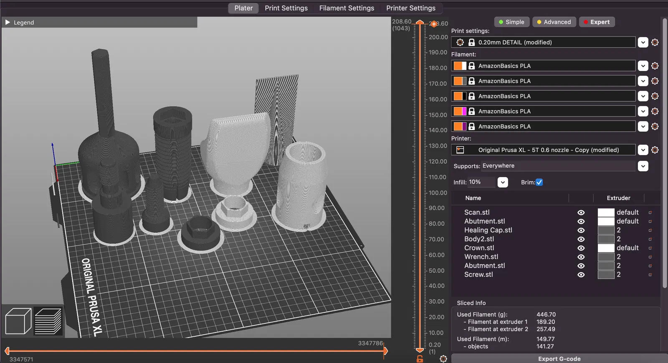668x363 pixels.
Task: Click the first filament settings gear icon
Action: [x=655, y=66]
